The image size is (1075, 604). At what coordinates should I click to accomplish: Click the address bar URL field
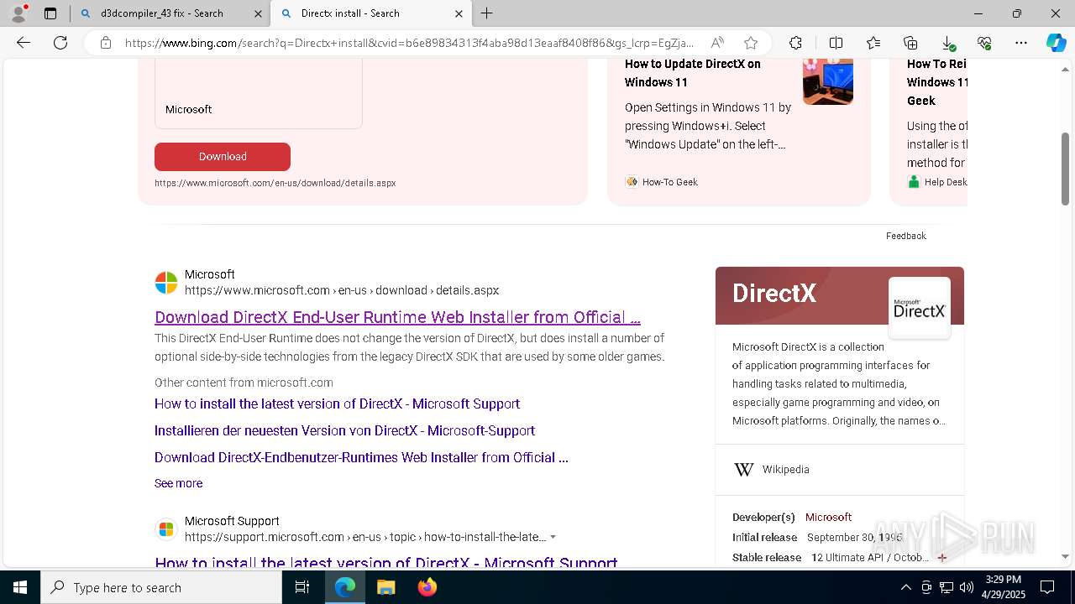tap(409, 43)
